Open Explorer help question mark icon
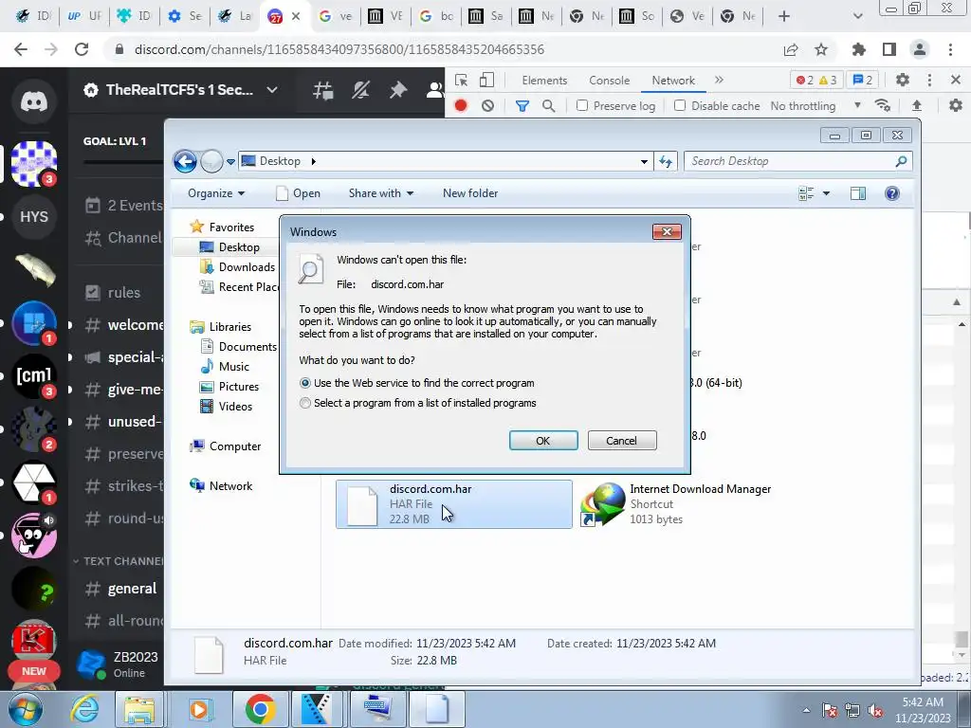 click(x=892, y=193)
